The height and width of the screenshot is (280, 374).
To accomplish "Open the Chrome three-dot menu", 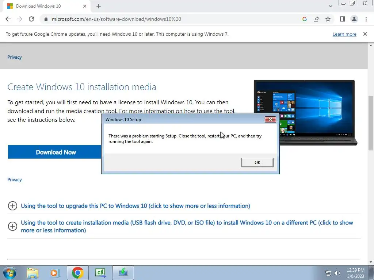I will point(366,19).
